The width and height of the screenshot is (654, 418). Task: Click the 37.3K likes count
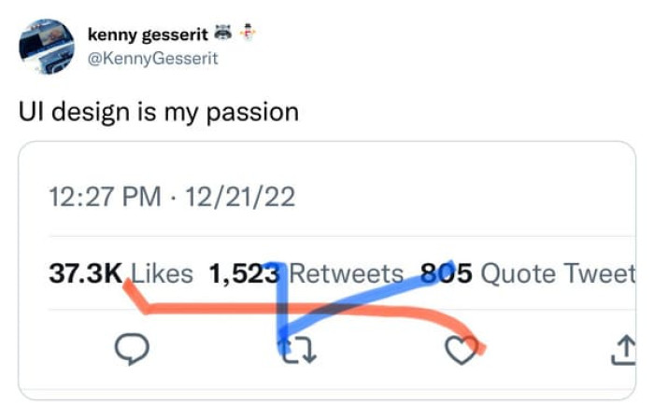pyautogui.click(x=85, y=274)
